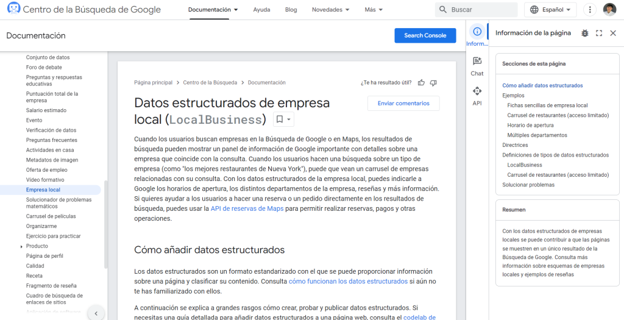Click the three-dot more options icon
This screenshot has width=624, height=320.
(589, 10)
